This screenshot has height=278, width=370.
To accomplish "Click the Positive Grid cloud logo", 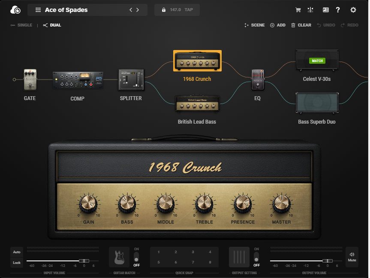I will point(15,10).
